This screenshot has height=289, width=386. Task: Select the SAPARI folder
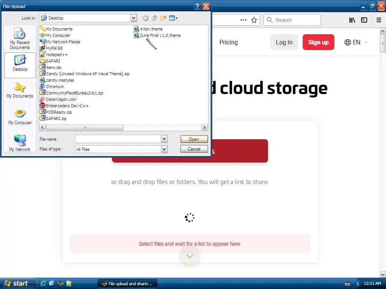[x=50, y=61]
